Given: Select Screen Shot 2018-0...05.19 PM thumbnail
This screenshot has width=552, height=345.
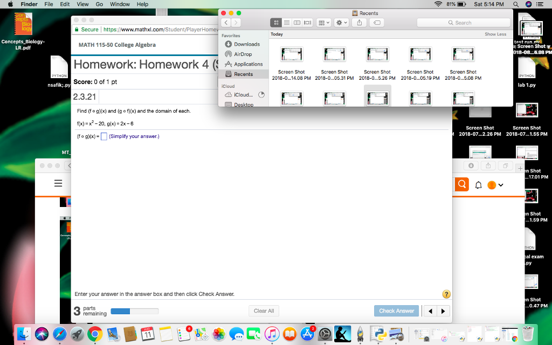Looking at the screenshot, I should pos(420,54).
